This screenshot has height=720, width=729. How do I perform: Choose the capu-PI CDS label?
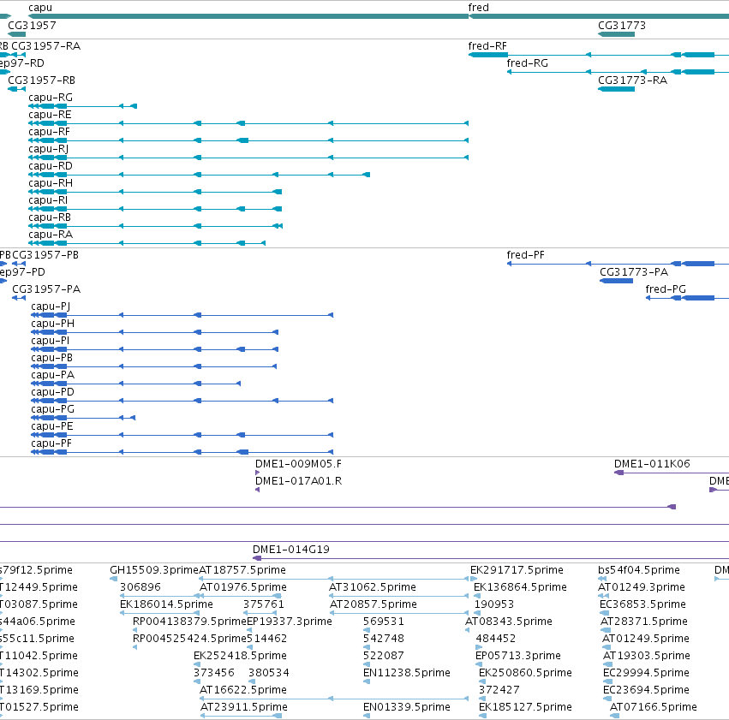(x=51, y=341)
